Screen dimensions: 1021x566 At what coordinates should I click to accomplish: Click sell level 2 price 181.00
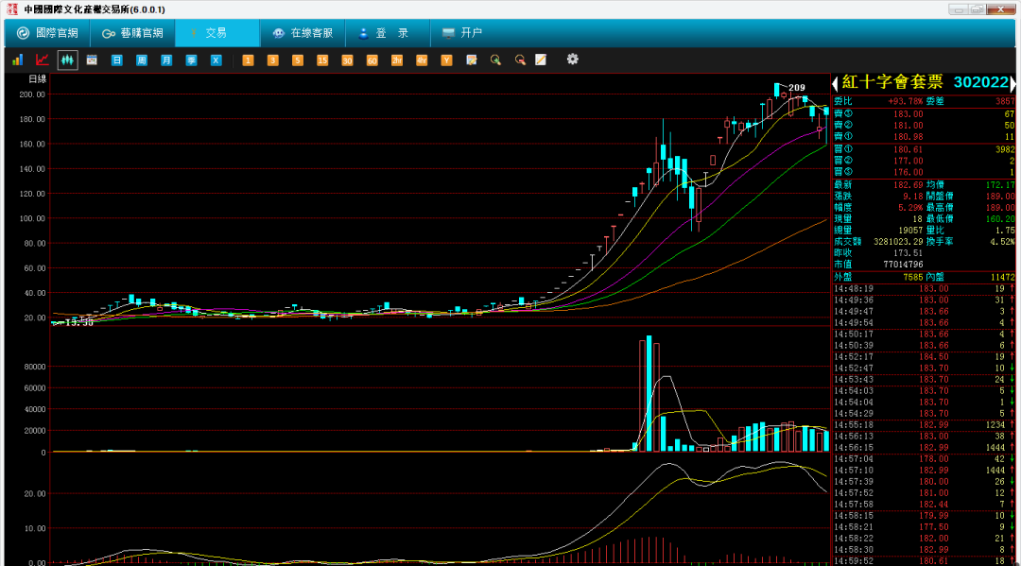(x=908, y=126)
